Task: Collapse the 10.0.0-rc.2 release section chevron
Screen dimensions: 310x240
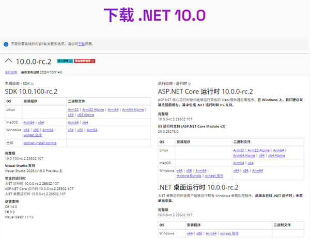Action: tap(8, 60)
